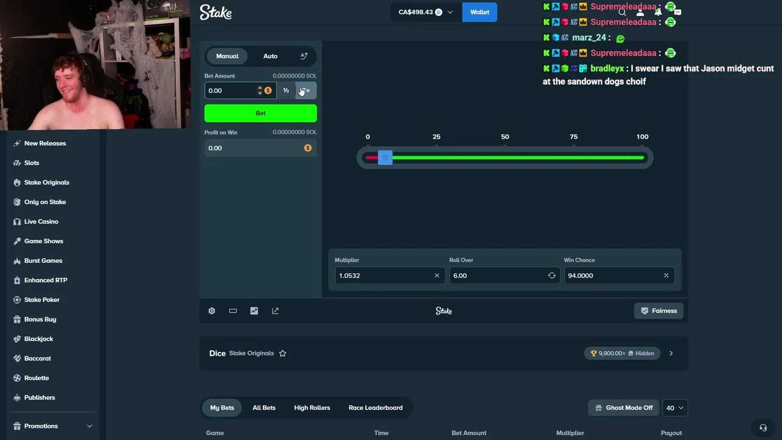The height and width of the screenshot is (440, 782).
Task: Open the advanced strategy tab icon
Action: pyautogui.click(x=304, y=56)
